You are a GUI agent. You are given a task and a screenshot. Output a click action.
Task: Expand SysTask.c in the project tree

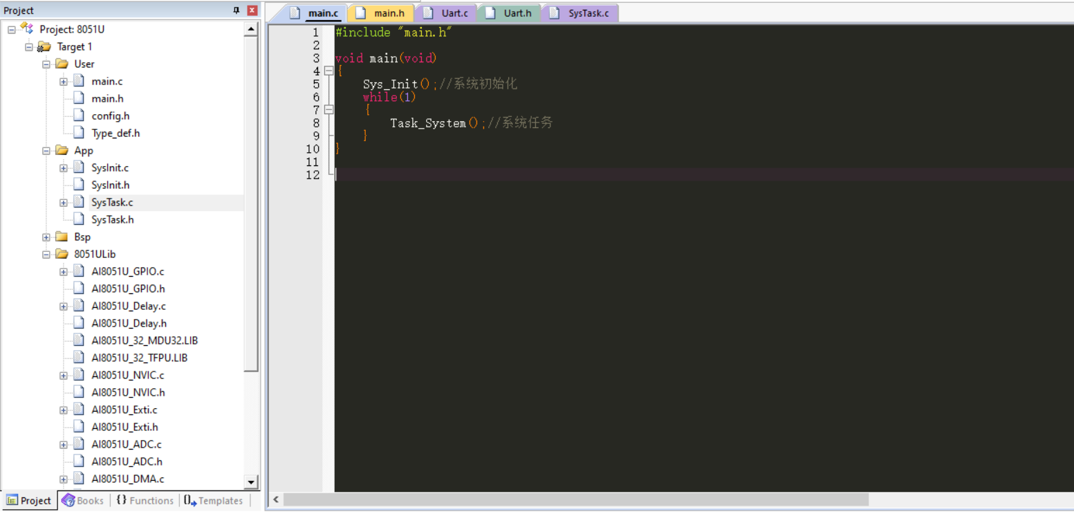(64, 203)
